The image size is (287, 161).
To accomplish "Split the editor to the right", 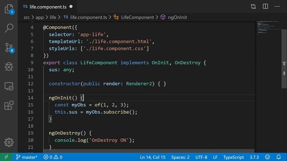I will point(265,6).
